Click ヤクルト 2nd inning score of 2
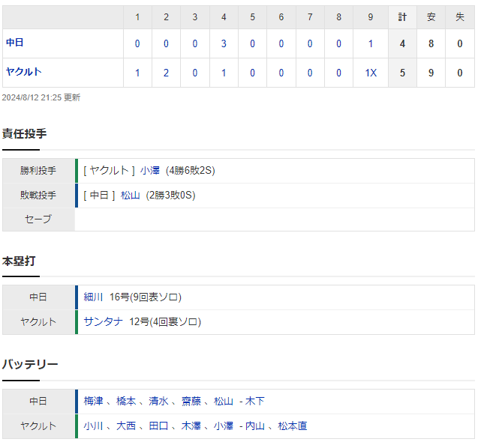This screenshot has height=442, width=478. click(x=166, y=73)
